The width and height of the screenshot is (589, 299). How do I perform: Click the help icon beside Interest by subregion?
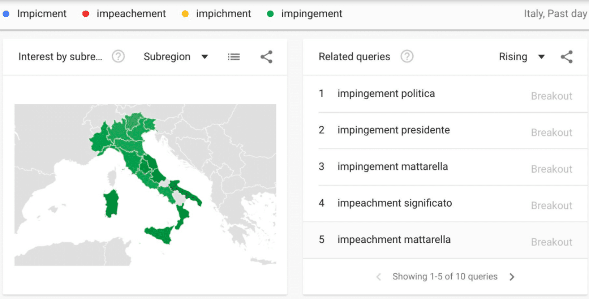coord(118,57)
